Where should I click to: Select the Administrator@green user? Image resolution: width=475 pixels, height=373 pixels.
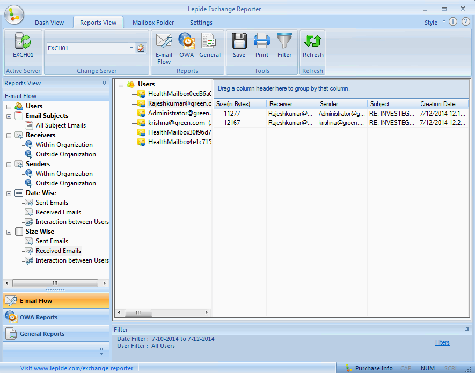tap(179, 113)
